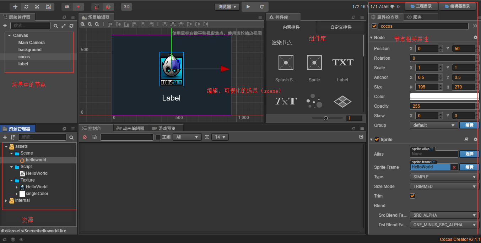The width and height of the screenshot is (481, 243).
Task: Switch to the 自定义控件 tab
Action: coord(340,27)
